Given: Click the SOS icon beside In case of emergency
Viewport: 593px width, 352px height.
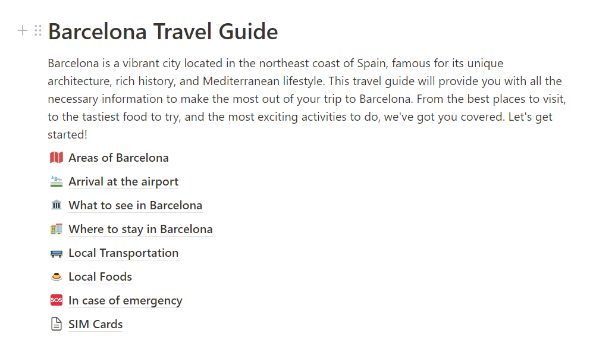Looking at the screenshot, I should (x=57, y=300).
